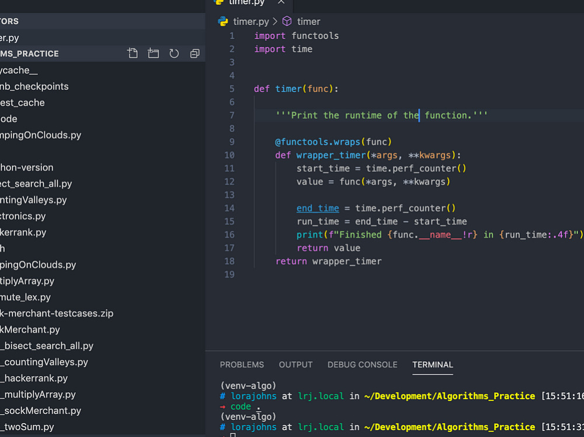This screenshot has height=437, width=584.
Task: Open pingOnClouds.py in explorer
Action: coord(102,265)
